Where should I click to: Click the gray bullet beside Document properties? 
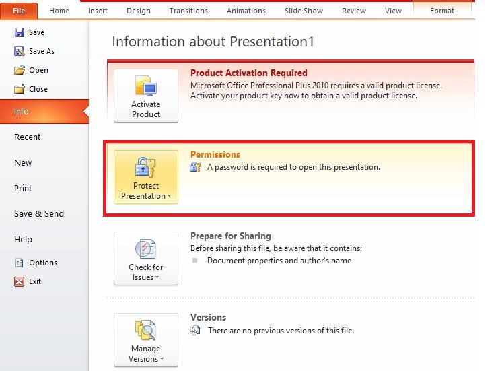pos(195,261)
